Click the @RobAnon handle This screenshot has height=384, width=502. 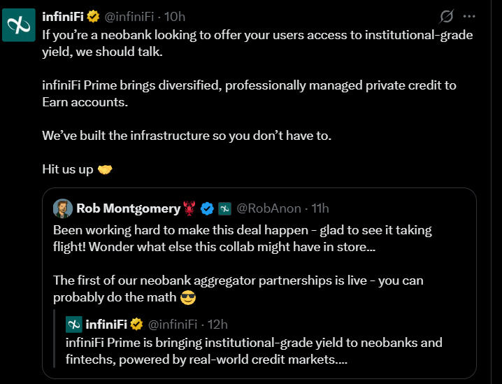coord(269,208)
